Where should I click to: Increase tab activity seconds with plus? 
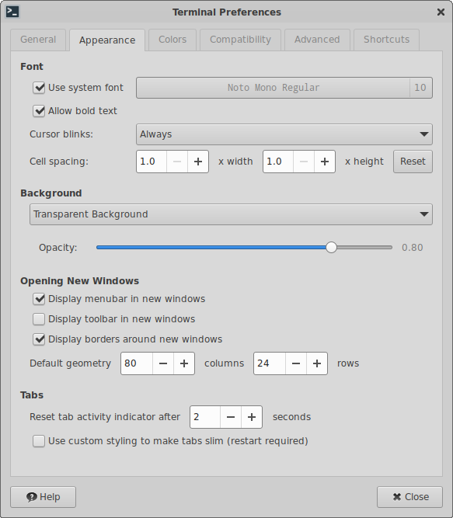[252, 417]
